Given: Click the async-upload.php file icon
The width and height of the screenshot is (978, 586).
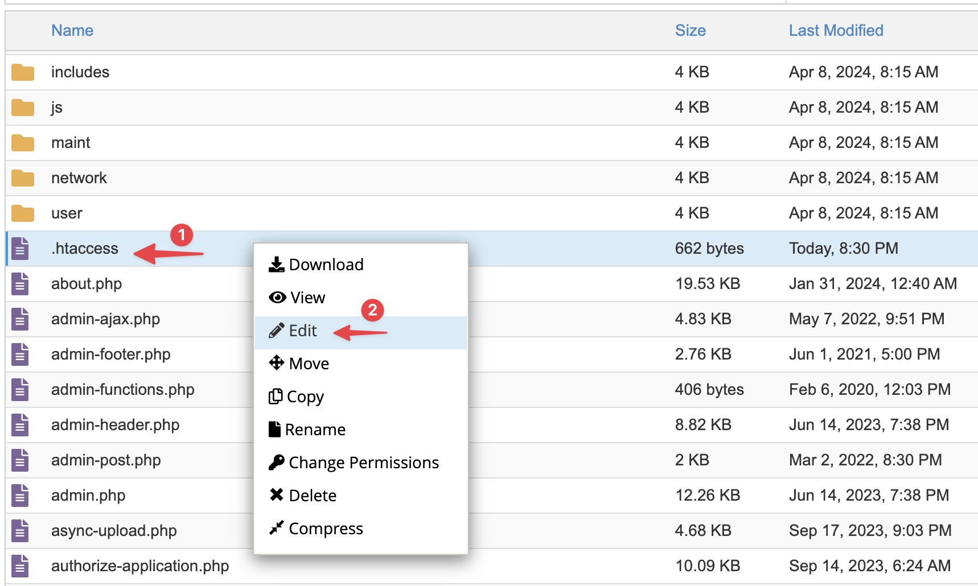Looking at the screenshot, I should pyautogui.click(x=20, y=531).
